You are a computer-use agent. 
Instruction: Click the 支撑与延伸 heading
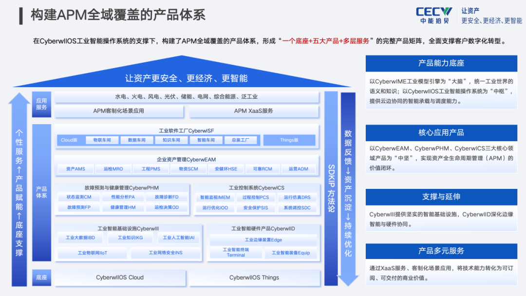[x=441, y=197]
